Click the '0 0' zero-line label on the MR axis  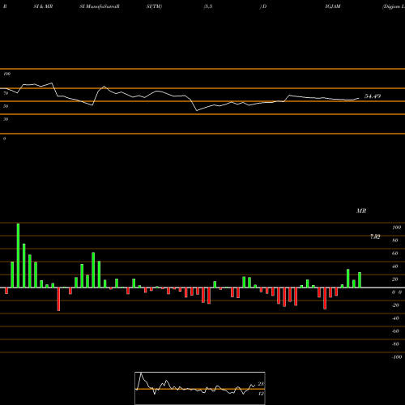(397, 292)
